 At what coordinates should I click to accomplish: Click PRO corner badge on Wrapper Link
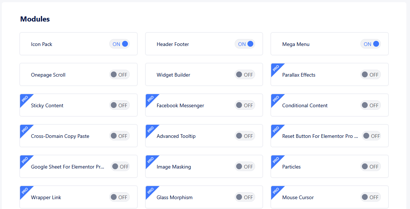[x=25, y=190]
